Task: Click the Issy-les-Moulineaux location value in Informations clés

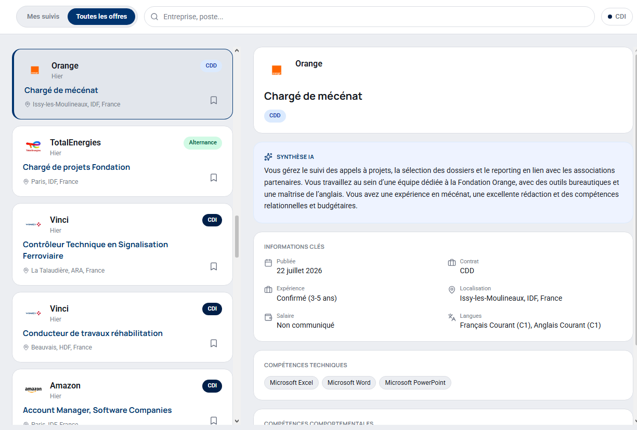Action: coord(511,299)
